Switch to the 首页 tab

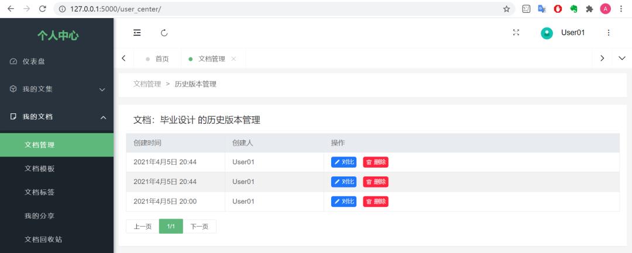157,59
